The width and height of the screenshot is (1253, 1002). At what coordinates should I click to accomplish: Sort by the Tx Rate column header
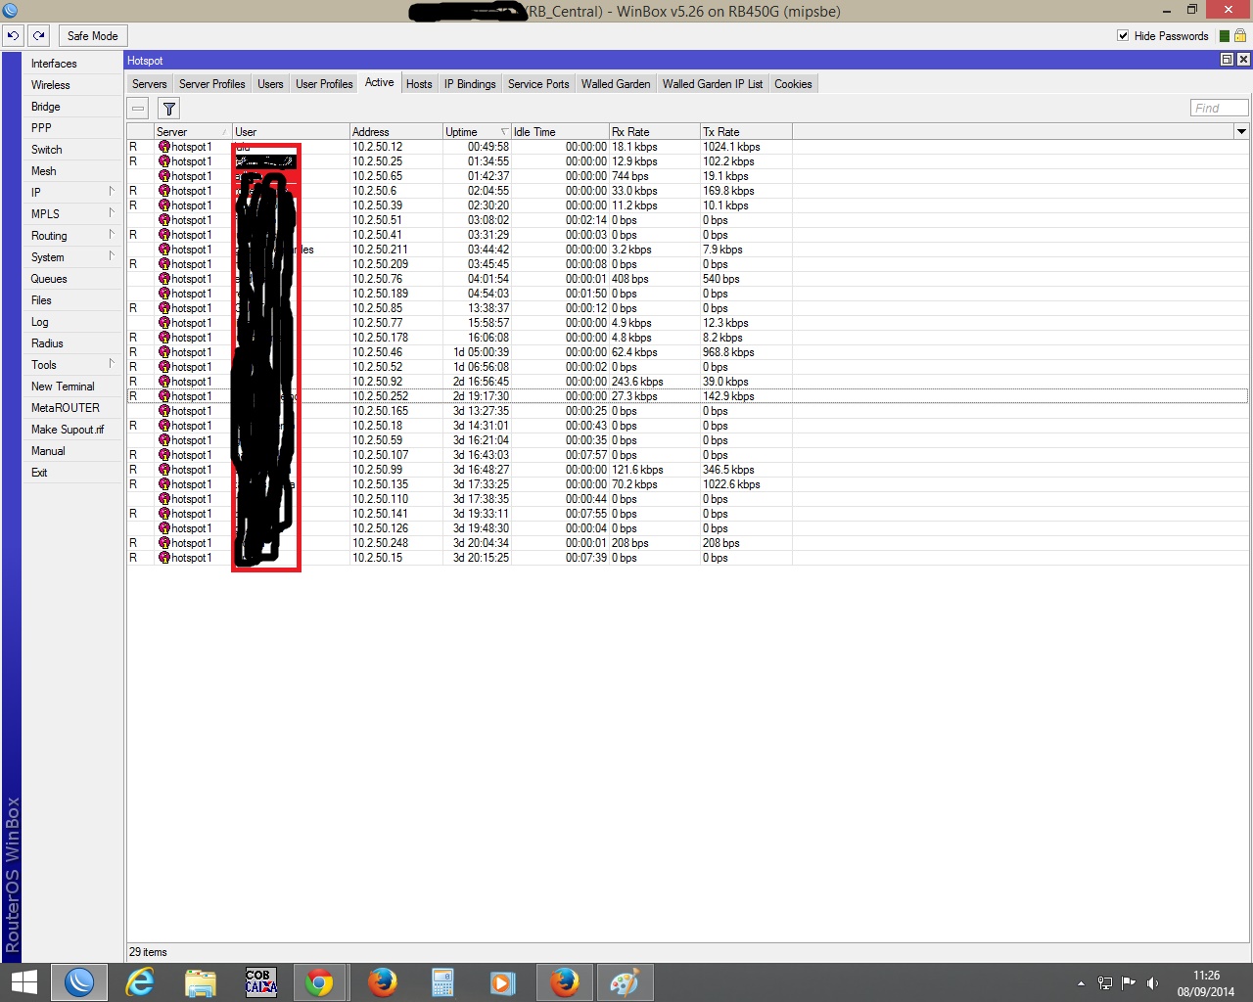coord(746,132)
